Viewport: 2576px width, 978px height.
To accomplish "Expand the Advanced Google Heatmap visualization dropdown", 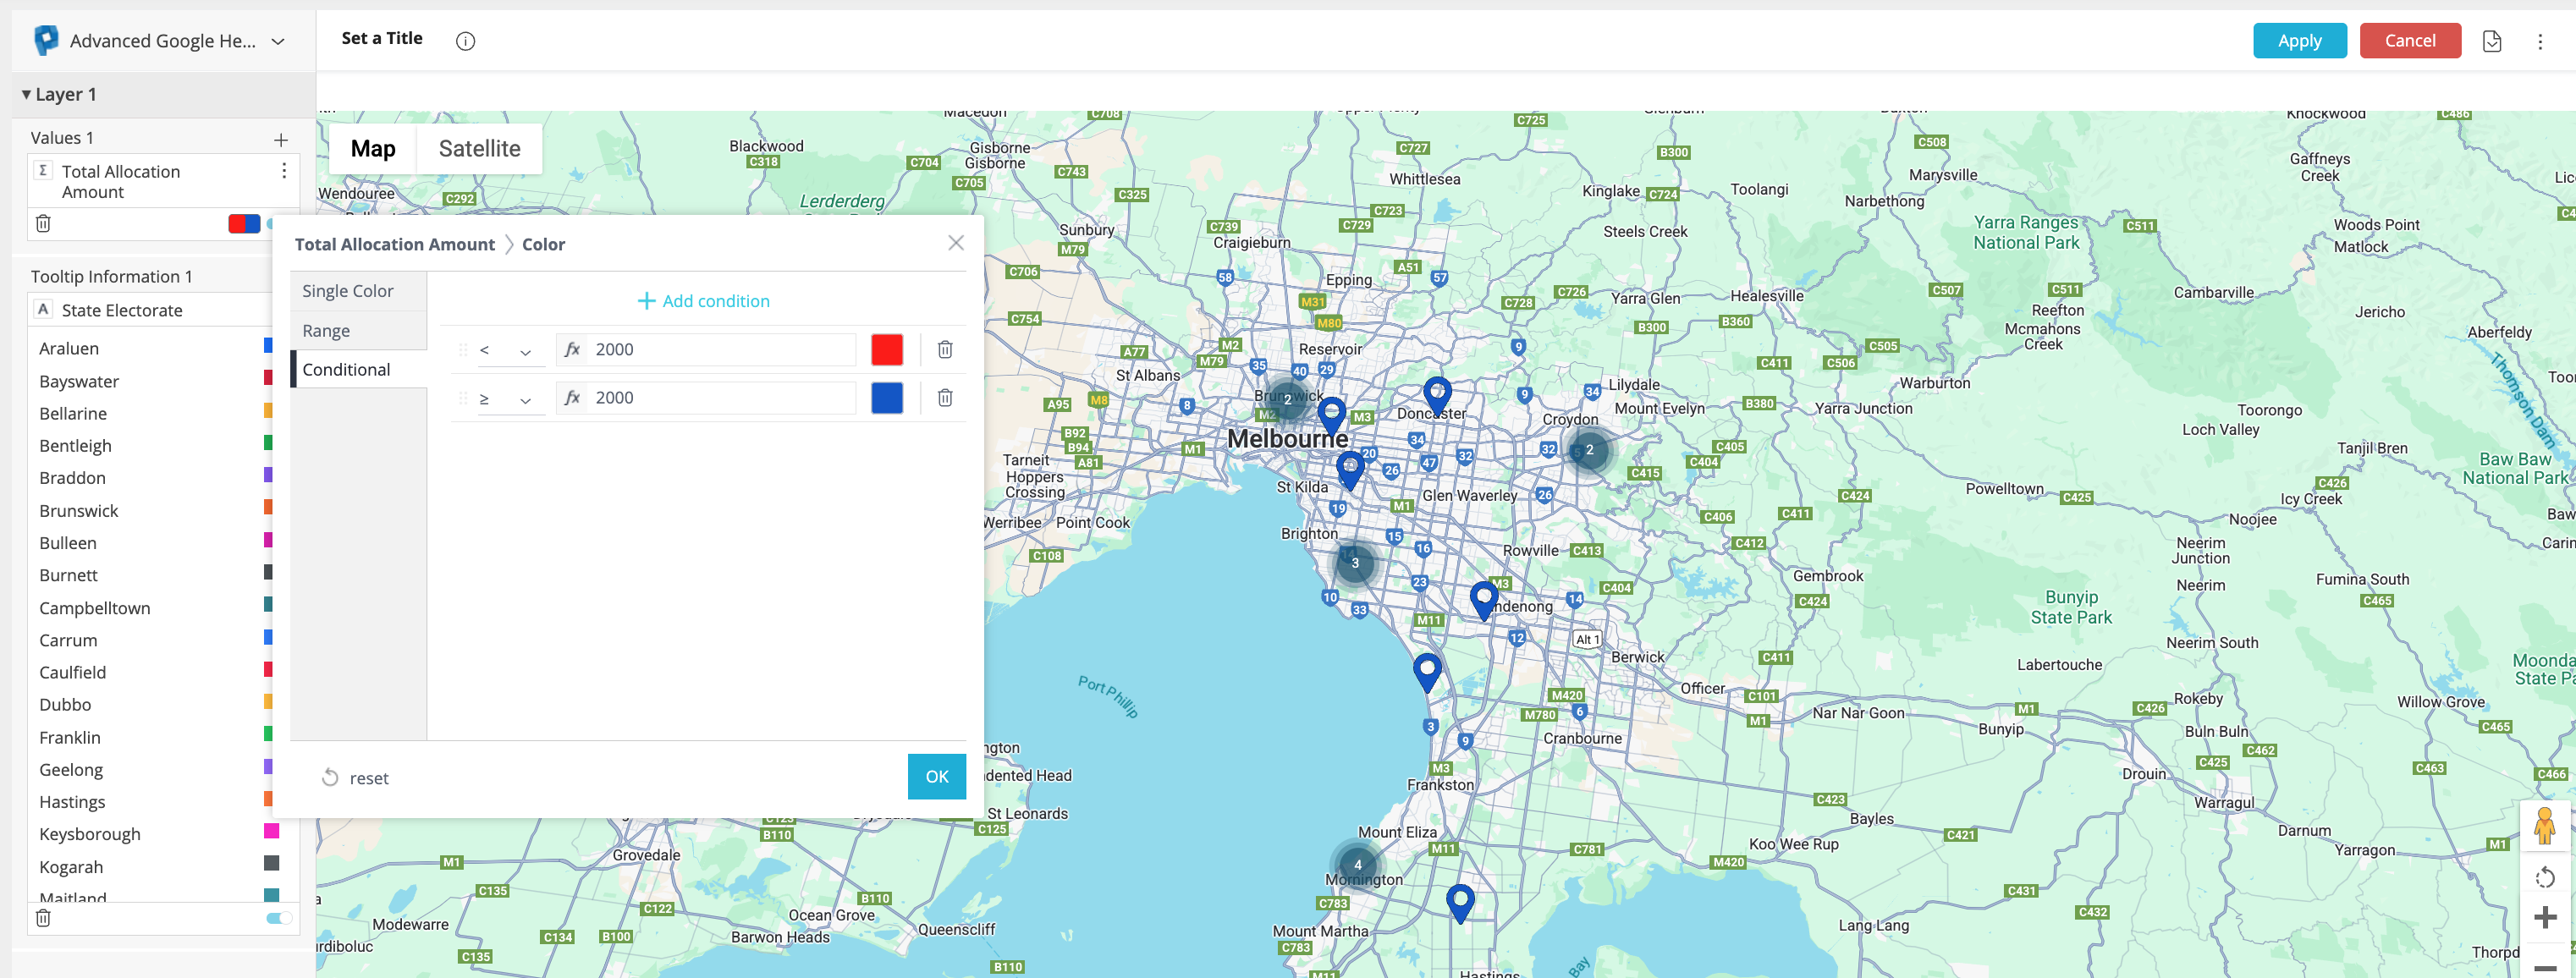I will 278,41.
